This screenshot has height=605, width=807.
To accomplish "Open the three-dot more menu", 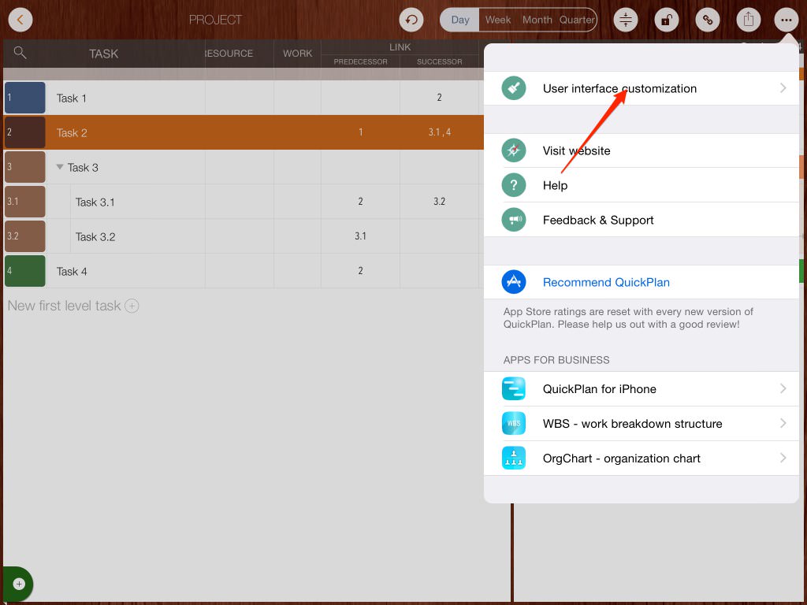I will [787, 20].
